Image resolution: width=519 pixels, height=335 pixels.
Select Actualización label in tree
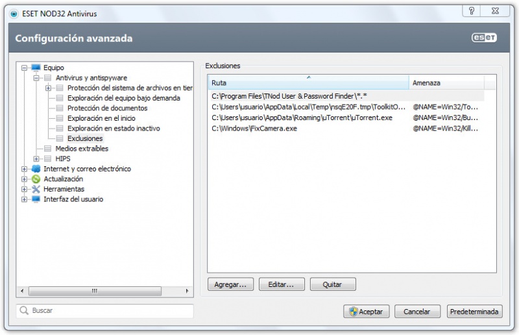click(63, 179)
